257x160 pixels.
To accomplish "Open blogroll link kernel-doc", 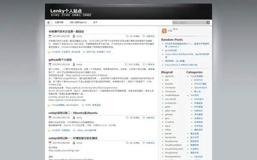I will 170,137.
